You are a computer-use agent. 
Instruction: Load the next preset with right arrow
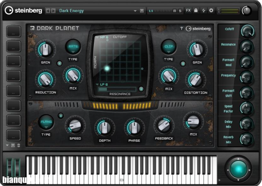pyautogui.click(x=53, y=11)
